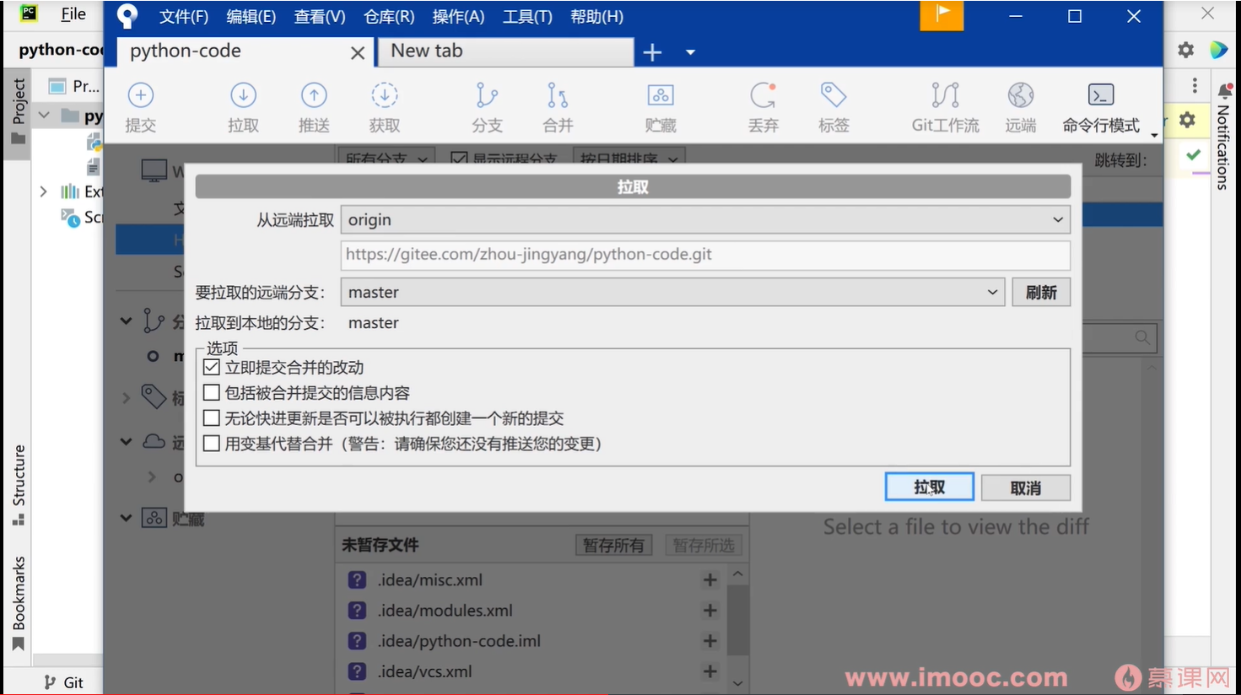Screen dimensions: 1241x695
Task: Click the 贮藏 (Stash) toolbar icon
Action: tap(661, 106)
